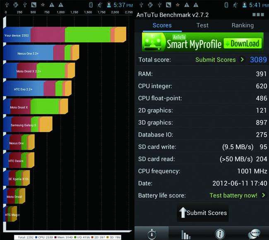Tap the Smart MyProfile Download button
This screenshot has width=269, height=240.
[x=243, y=43]
